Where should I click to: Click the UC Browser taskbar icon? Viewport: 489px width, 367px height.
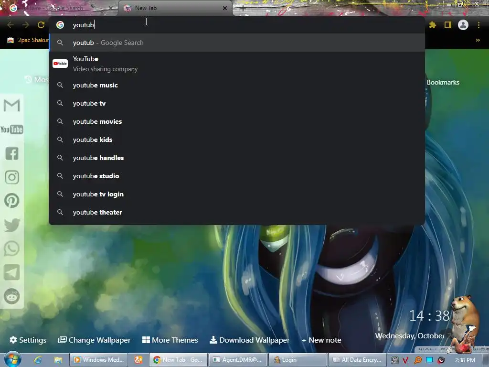click(x=138, y=360)
